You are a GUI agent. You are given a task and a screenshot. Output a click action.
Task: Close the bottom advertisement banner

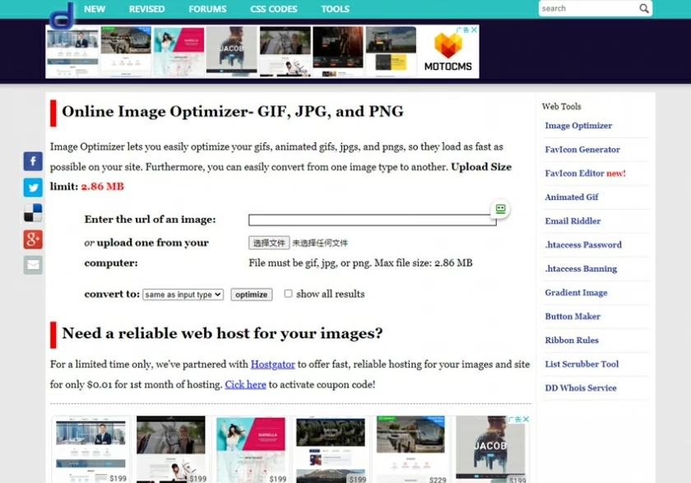pyautogui.click(x=526, y=419)
